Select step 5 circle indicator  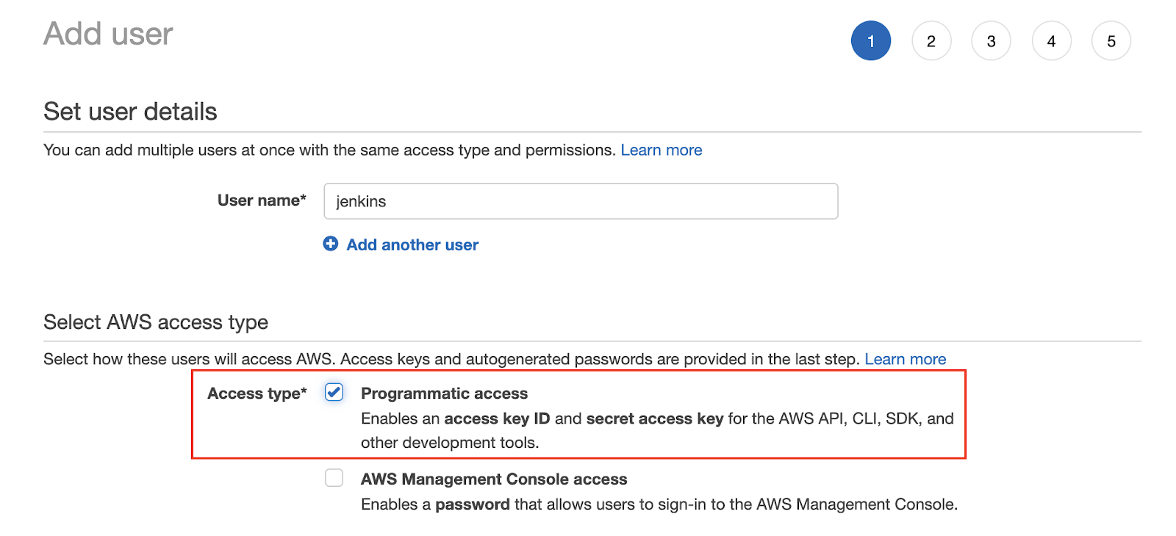point(1111,41)
